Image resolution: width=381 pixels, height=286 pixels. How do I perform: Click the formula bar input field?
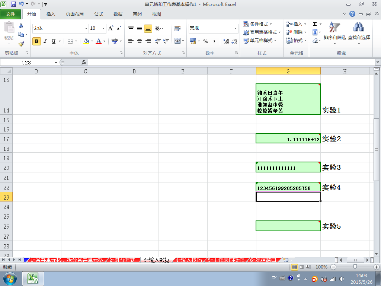[x=231, y=62]
